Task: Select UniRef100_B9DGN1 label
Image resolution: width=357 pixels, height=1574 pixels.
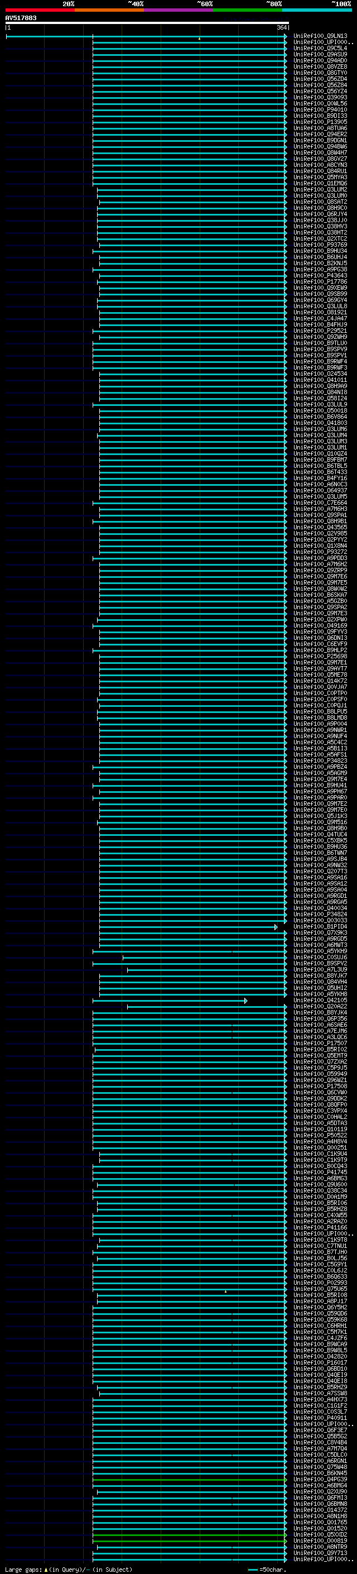Action: (320, 140)
